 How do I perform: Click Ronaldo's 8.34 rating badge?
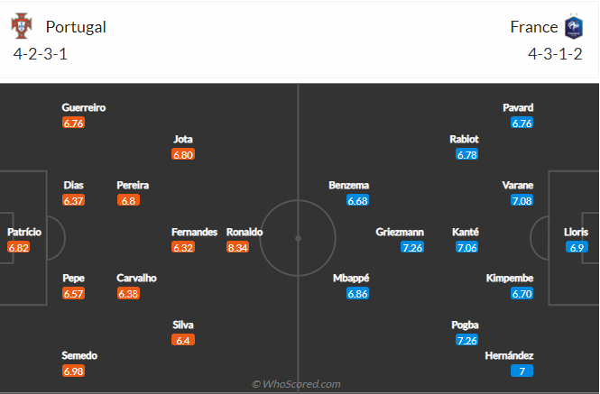237,247
